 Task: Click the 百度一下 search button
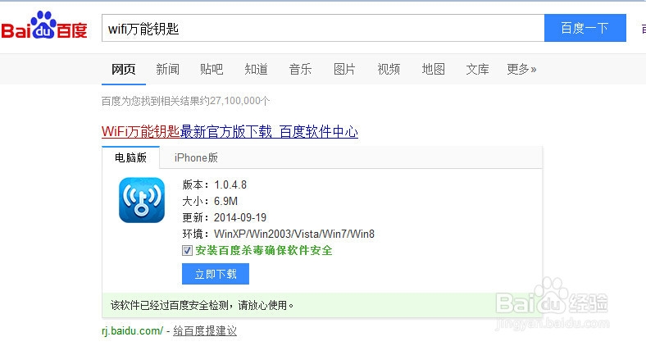(x=585, y=28)
